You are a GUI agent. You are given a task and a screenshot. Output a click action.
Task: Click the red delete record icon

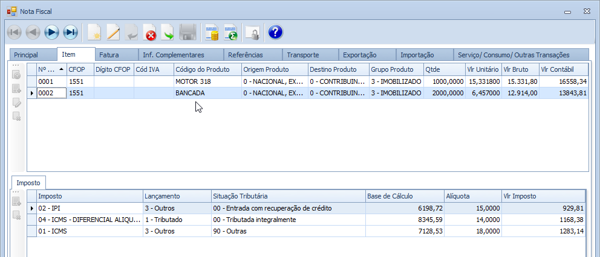click(149, 32)
